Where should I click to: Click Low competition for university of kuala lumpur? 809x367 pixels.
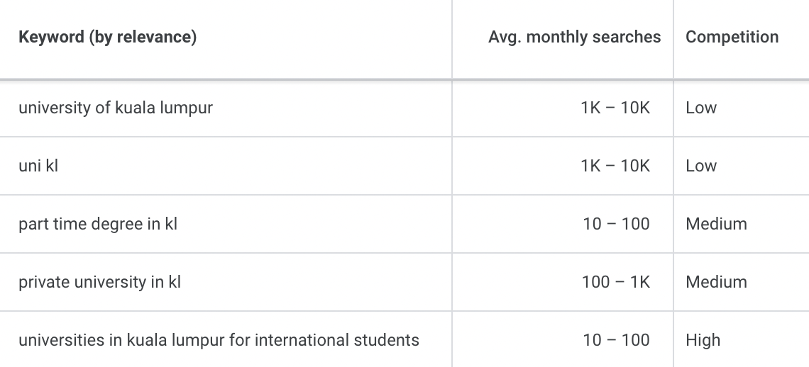pyautogui.click(x=701, y=108)
